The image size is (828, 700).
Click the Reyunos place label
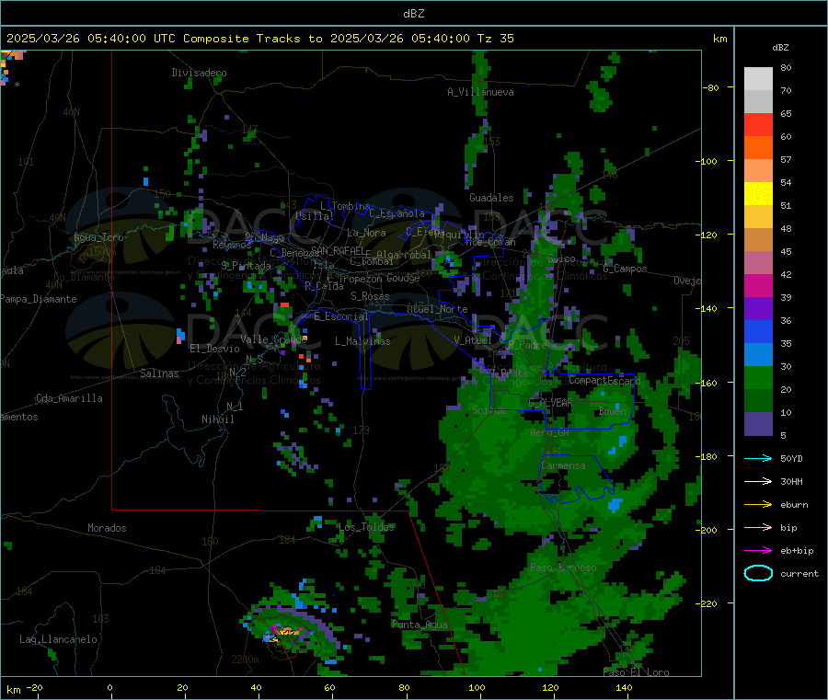pos(232,245)
